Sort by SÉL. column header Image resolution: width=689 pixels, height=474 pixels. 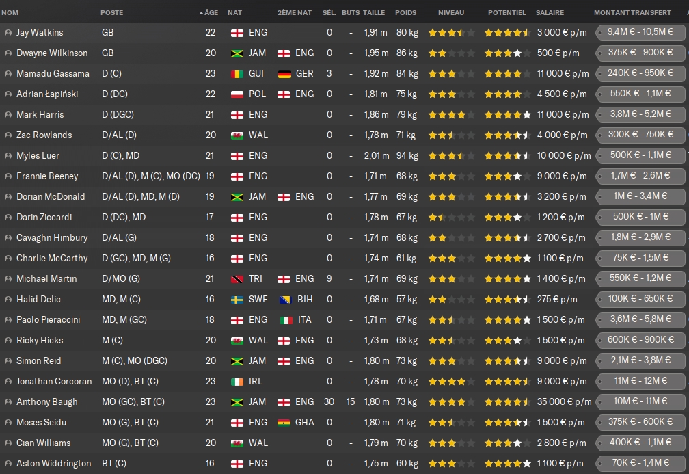329,13
